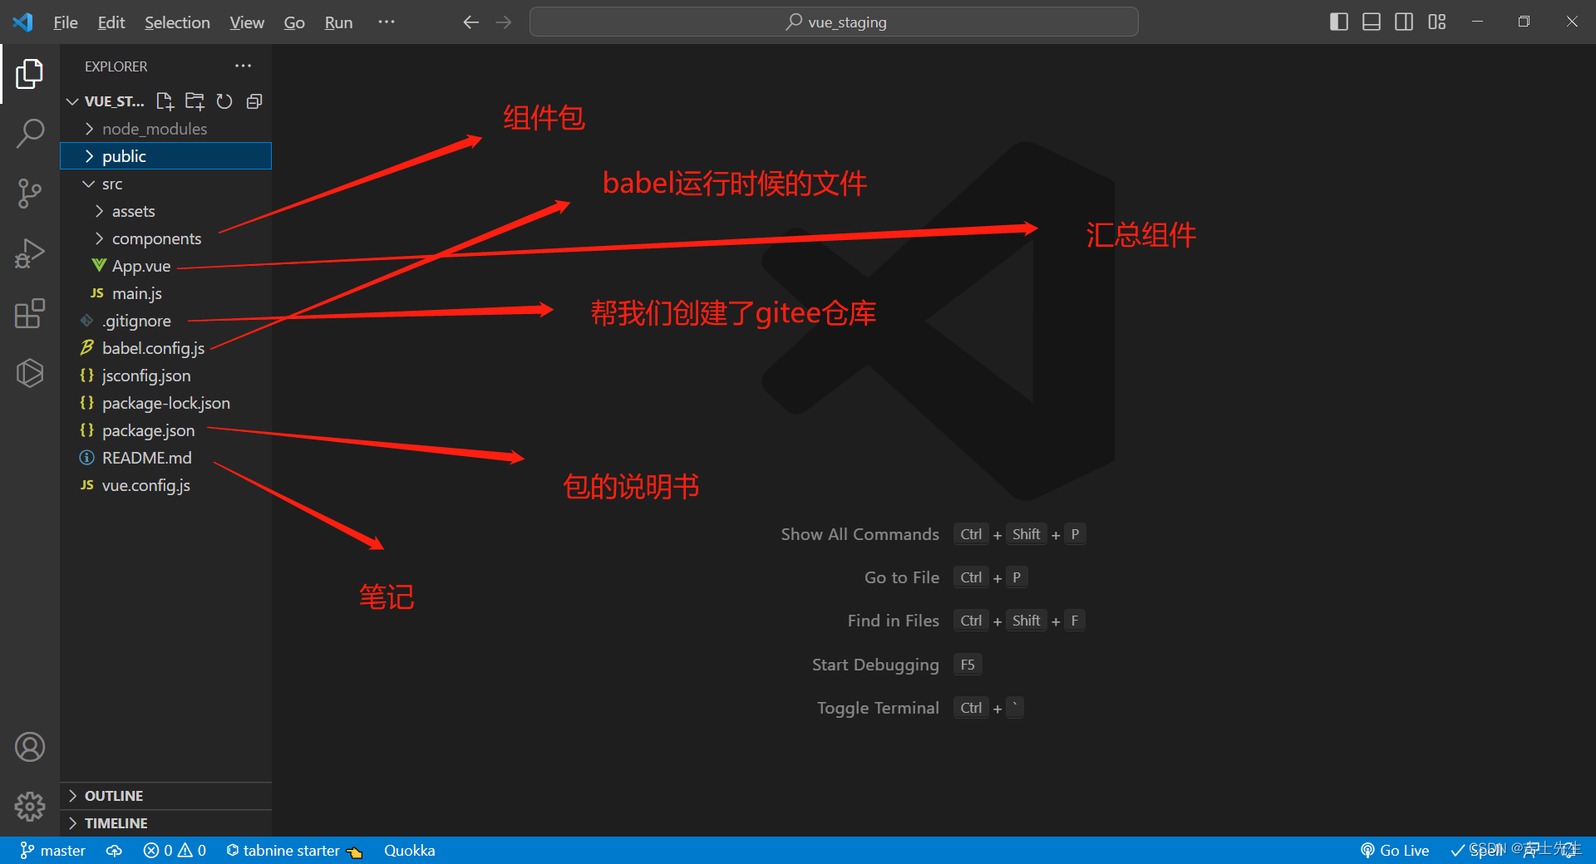Click the Synchronize Changes cloud icon
Viewport: 1596px width, 864px height.
tap(115, 851)
